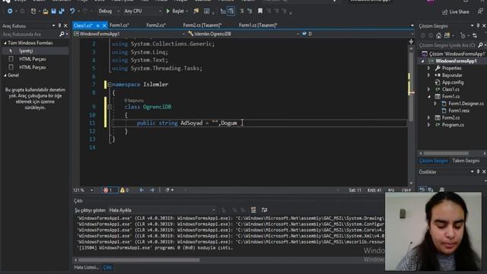
Task: Switch to the Form2.cs [Tasarım] tab
Action: (202, 25)
